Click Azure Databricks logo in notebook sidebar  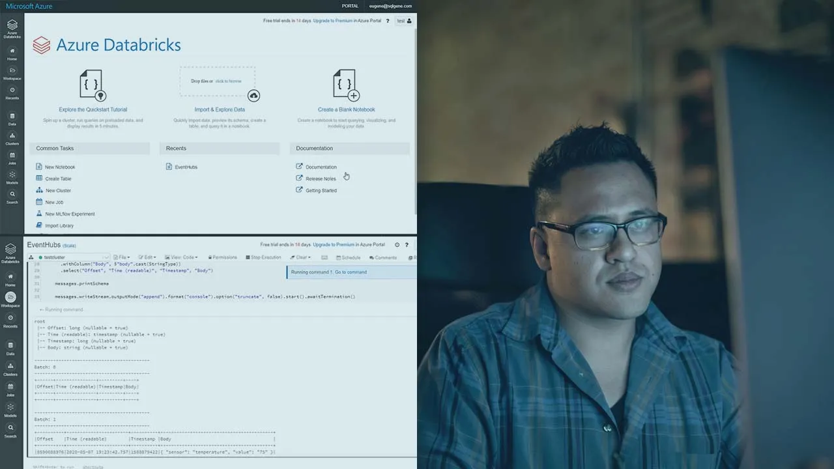point(10,253)
